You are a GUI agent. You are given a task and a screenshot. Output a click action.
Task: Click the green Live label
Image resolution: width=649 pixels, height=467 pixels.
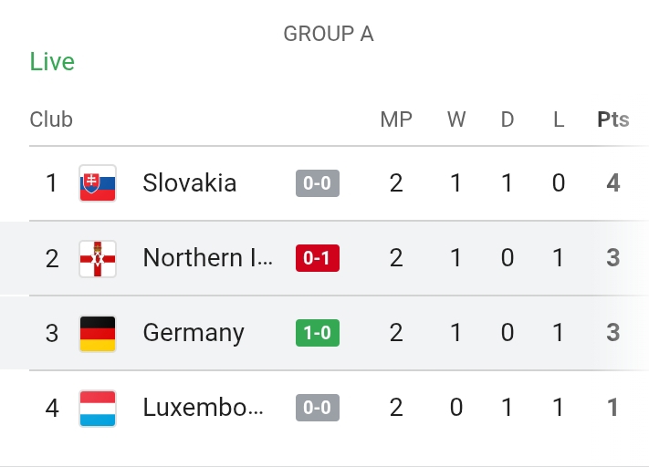pyautogui.click(x=52, y=62)
